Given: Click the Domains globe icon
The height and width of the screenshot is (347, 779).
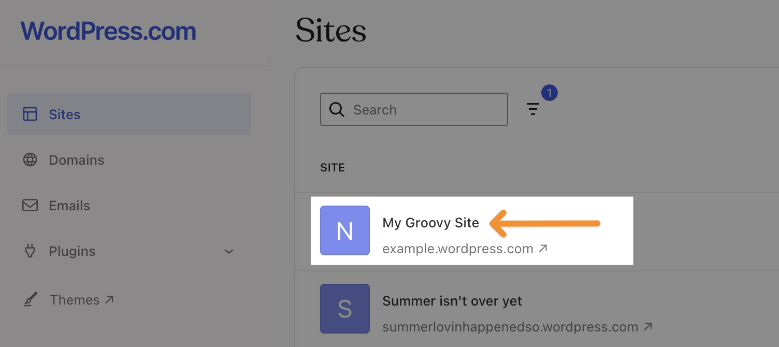Looking at the screenshot, I should pos(30,160).
